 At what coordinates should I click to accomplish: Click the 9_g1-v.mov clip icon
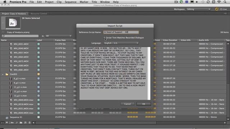10,83
